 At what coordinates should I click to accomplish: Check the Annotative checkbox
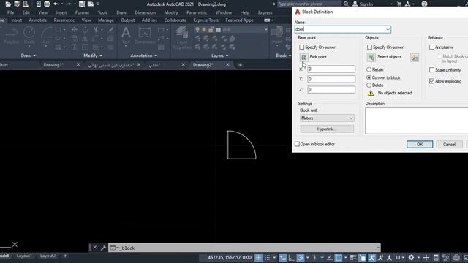(431, 47)
